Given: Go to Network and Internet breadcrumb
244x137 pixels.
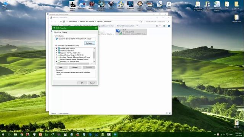Looking at the screenshot, I should click(87, 22).
